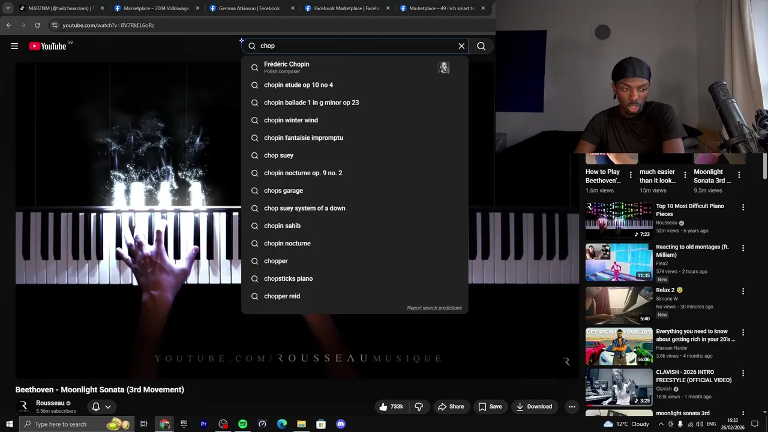Image resolution: width=768 pixels, height=432 pixels.
Task: Select chopin nocturne op. 9 no. 2 suggestion
Action: click(355, 173)
